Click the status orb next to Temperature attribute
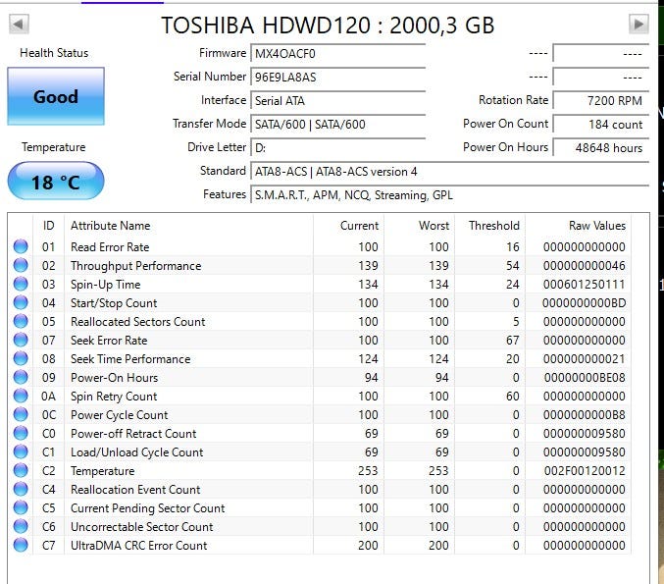The height and width of the screenshot is (584, 664). pyautogui.click(x=21, y=471)
